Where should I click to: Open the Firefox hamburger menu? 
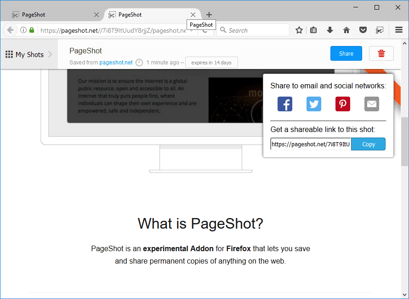point(398,29)
